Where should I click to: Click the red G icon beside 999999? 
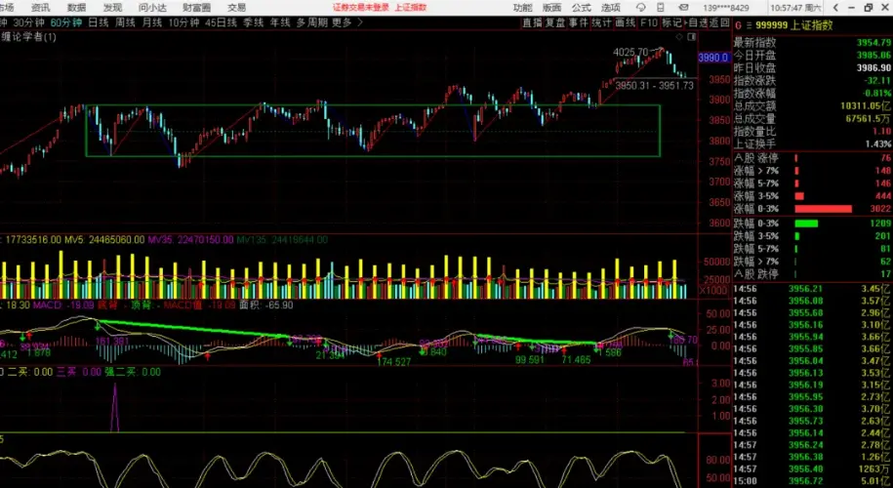point(738,25)
